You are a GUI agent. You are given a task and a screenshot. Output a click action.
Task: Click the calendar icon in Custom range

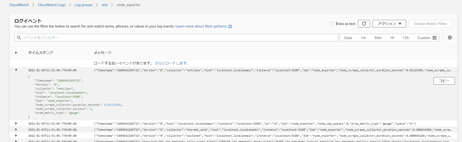point(435,38)
